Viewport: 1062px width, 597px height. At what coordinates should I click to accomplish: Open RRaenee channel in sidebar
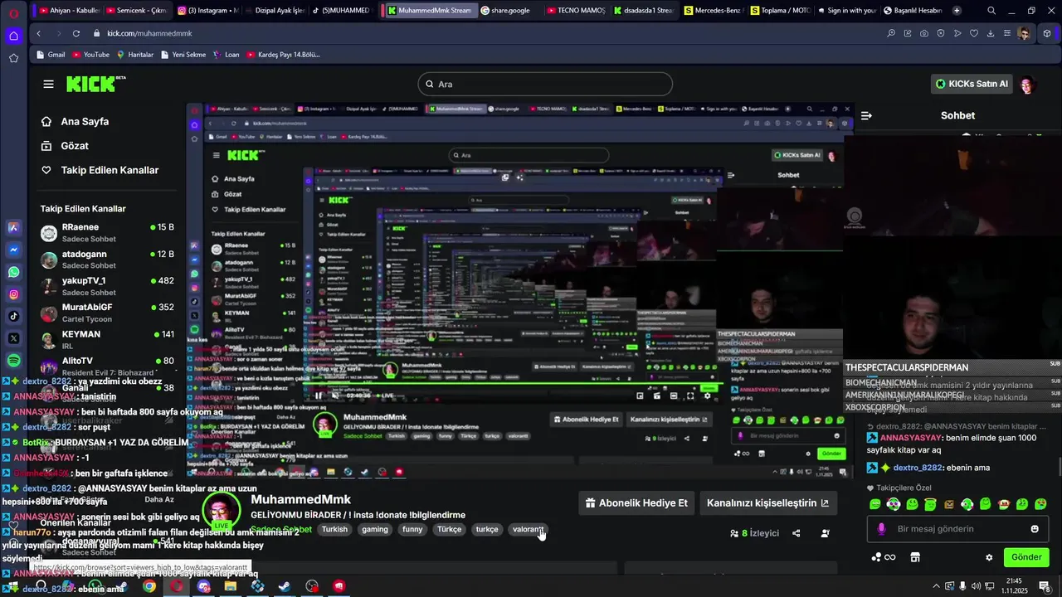pos(107,232)
